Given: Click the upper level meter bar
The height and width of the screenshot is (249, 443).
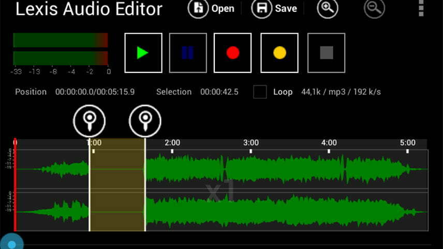Looking at the screenshot, I should pyautogui.click(x=61, y=40).
